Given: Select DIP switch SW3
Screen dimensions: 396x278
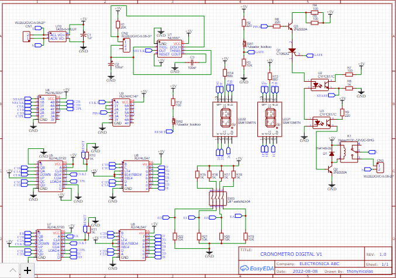Looking at the screenshot, I should pyautogui.click(x=218, y=199).
